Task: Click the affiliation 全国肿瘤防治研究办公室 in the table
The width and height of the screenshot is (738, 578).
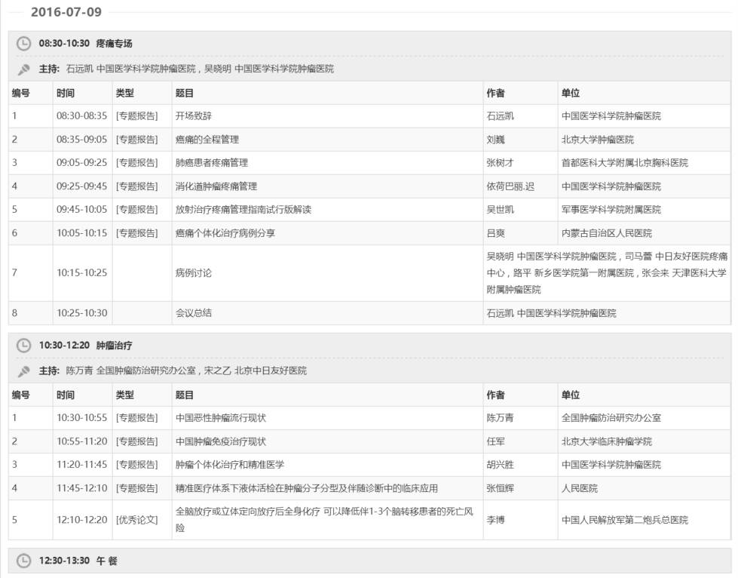Action: pos(611,418)
